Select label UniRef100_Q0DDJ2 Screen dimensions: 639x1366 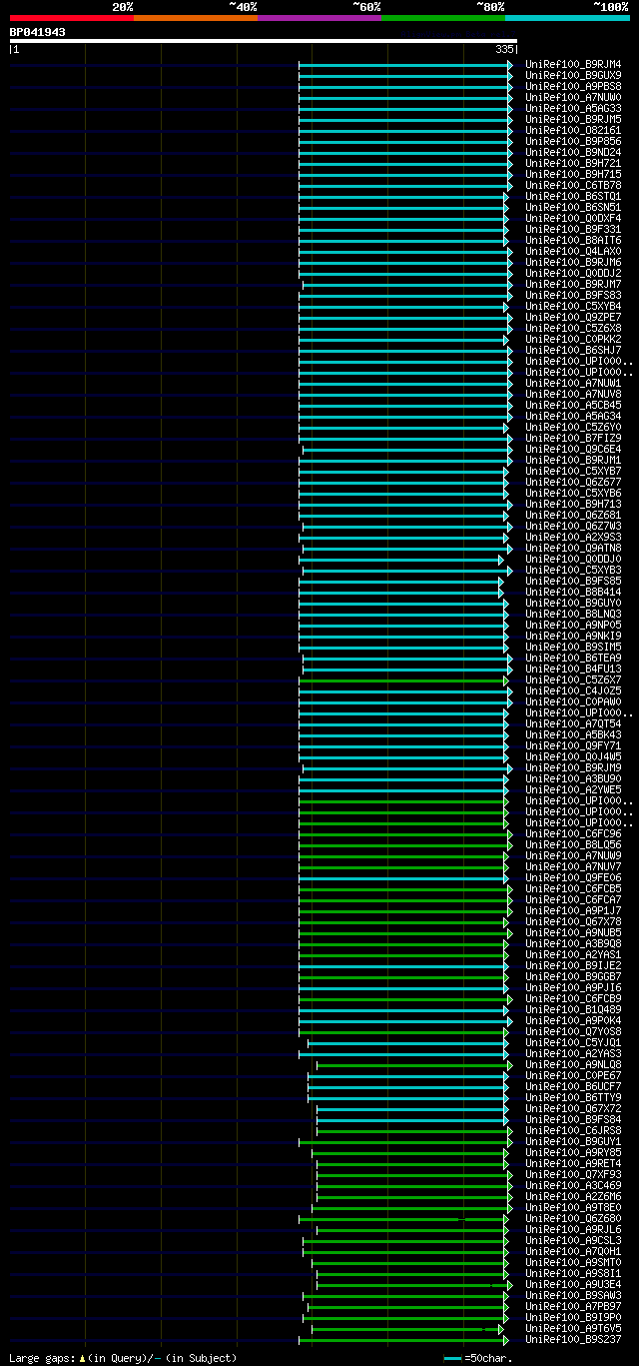coord(573,274)
